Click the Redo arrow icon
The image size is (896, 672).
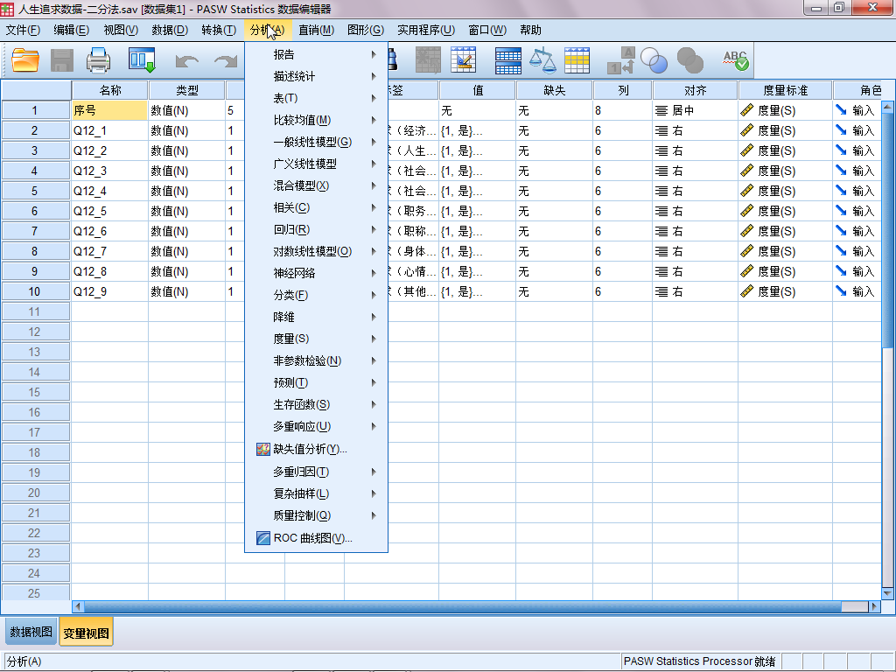pos(226,60)
